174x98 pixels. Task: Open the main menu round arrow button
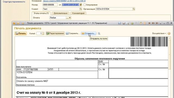click(x=18, y=23)
